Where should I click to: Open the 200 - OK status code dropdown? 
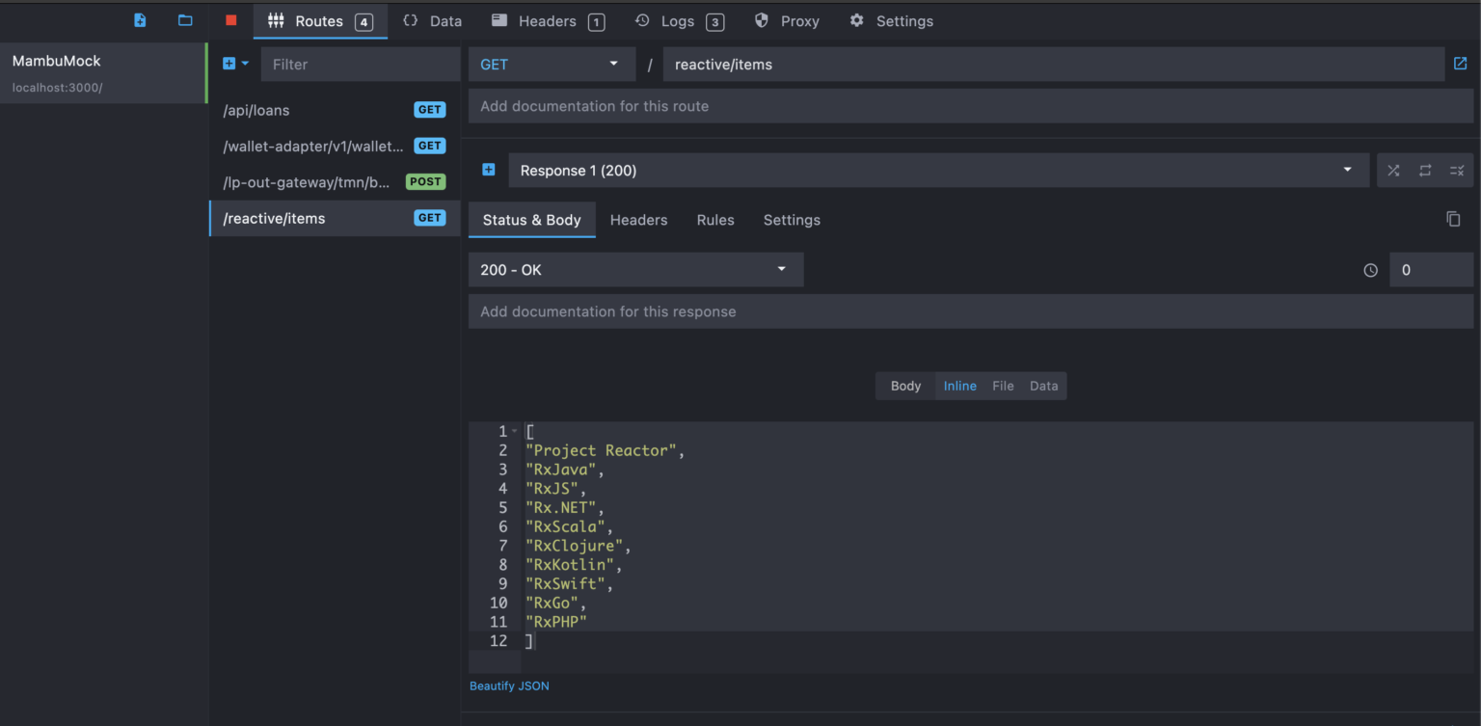pos(634,269)
